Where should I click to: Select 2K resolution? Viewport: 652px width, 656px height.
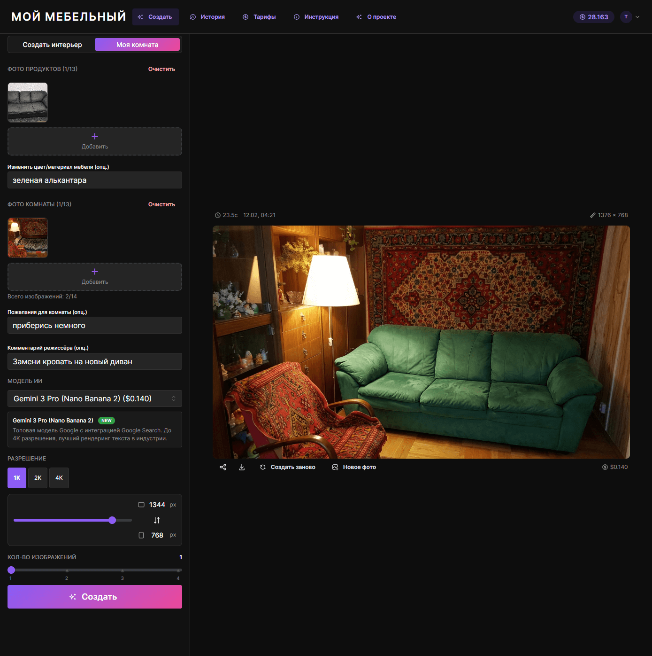pyautogui.click(x=38, y=478)
